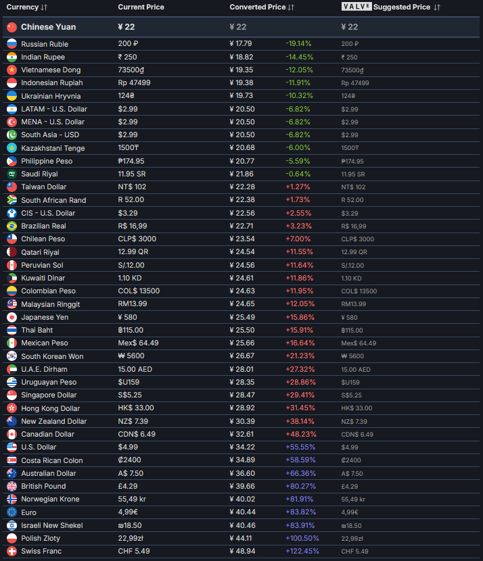Click the Canadian Dollar flag icon
The image size is (483, 561).
[x=11, y=434]
